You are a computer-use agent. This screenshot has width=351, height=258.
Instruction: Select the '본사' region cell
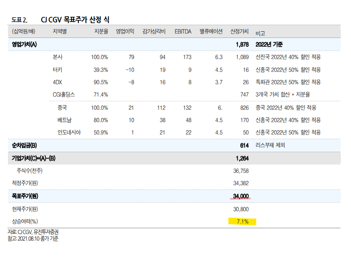click(58, 57)
